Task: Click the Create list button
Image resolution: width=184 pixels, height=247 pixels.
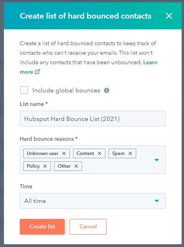Action: [x=42, y=227]
